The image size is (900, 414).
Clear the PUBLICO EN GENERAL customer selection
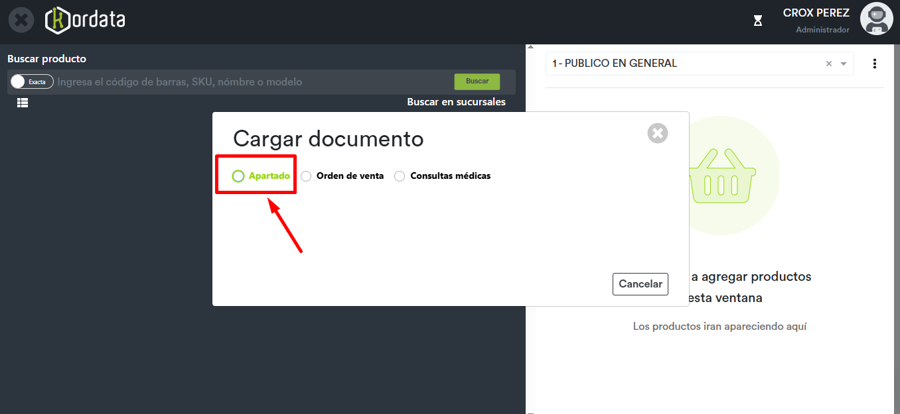pos(828,64)
